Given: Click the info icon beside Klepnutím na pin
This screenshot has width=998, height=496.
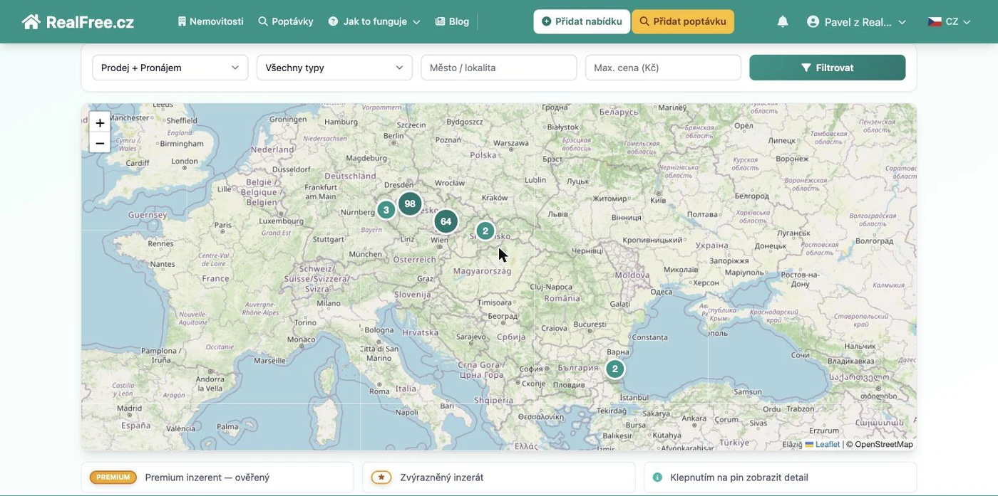Looking at the screenshot, I should click(x=657, y=477).
